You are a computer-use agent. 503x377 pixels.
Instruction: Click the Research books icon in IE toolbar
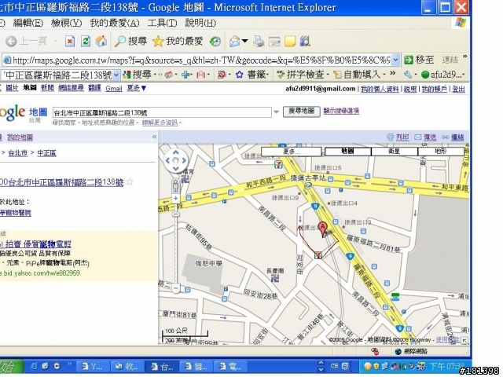click(305, 41)
